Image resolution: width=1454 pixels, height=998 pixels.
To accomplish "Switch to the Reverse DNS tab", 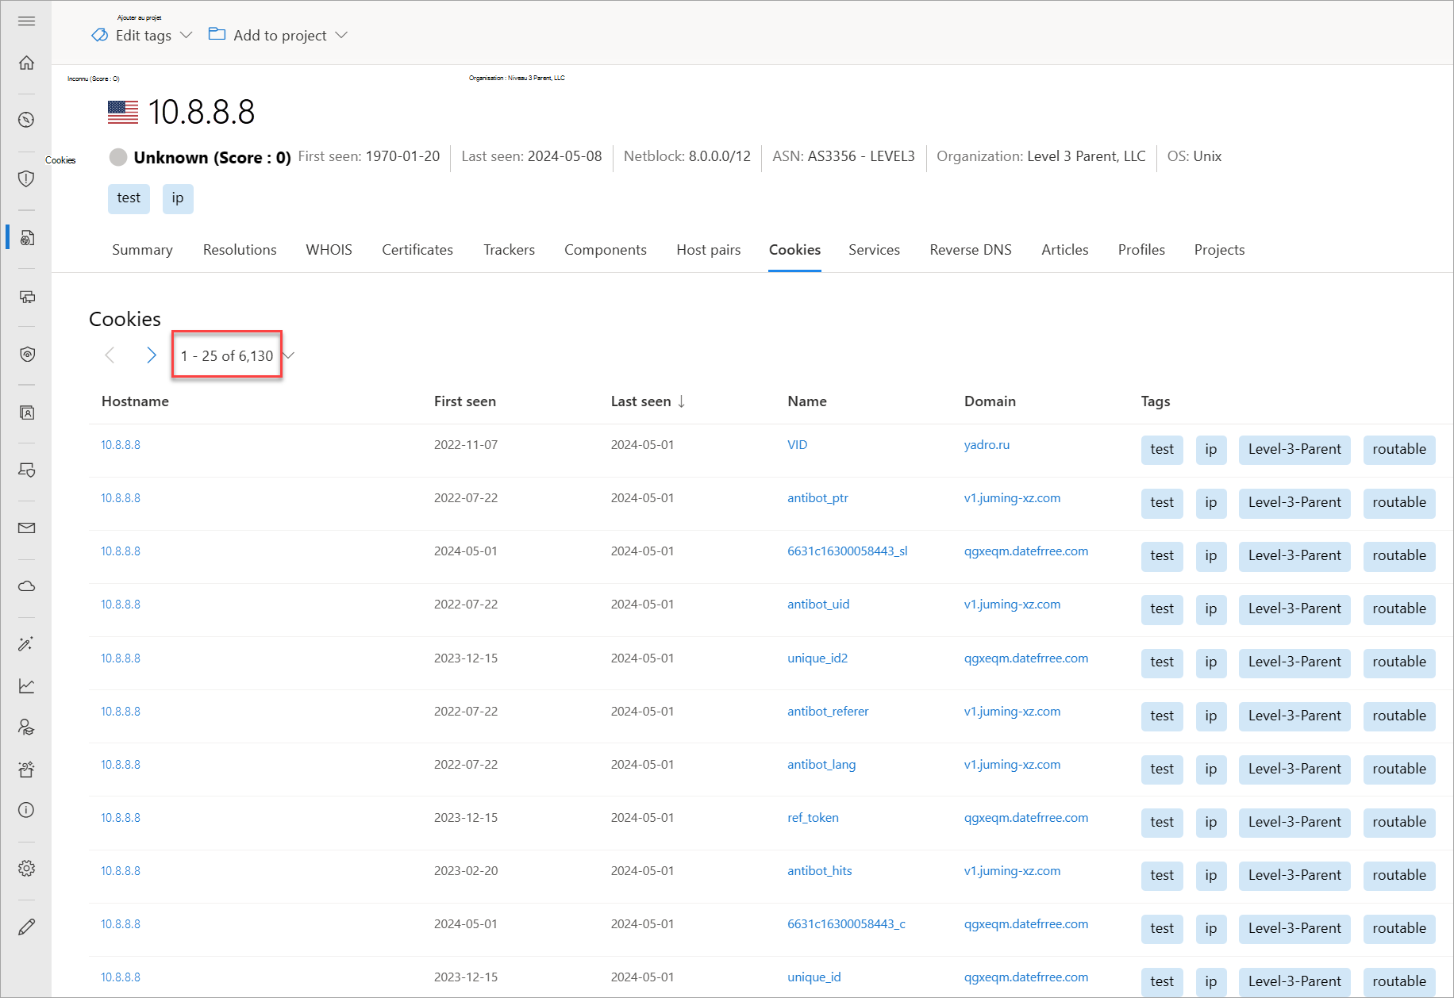I will (x=971, y=250).
